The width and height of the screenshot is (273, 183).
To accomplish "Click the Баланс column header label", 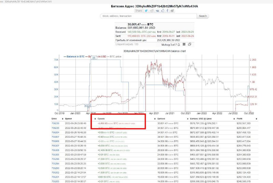I will click(161, 119).
